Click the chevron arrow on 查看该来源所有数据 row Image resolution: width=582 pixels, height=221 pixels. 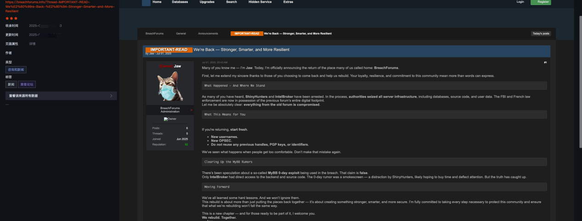tap(112, 96)
